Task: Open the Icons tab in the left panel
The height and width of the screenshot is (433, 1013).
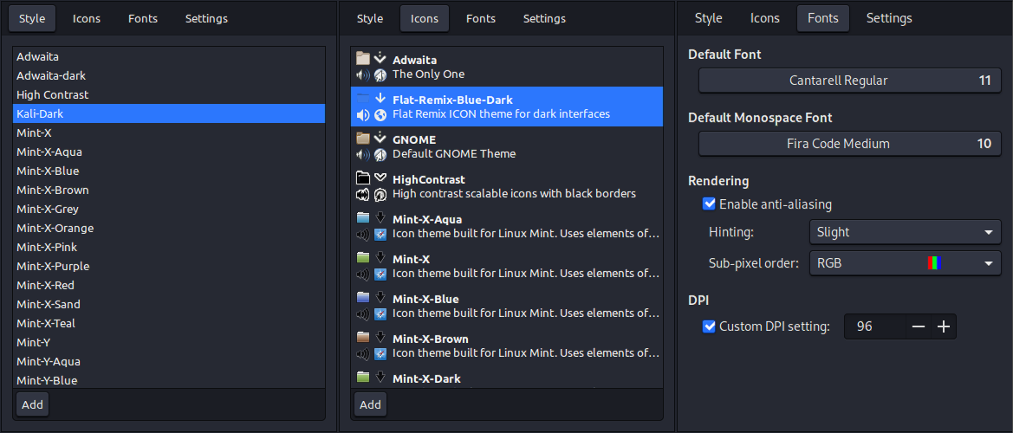Action: tap(87, 19)
